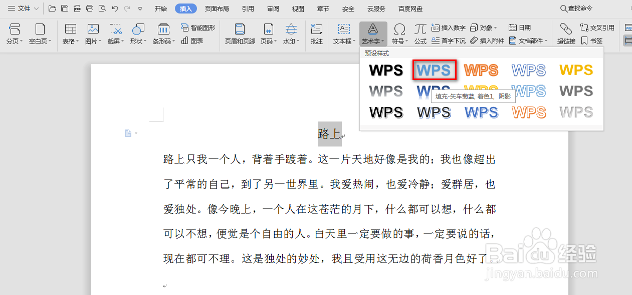The image size is (632, 295).
Task: Insert 智能图形 smart graphic
Action: (198, 28)
